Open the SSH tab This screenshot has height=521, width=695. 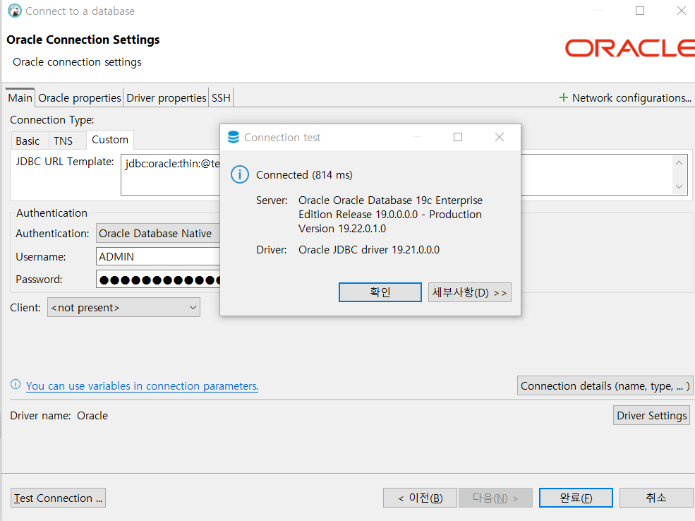pyautogui.click(x=221, y=98)
